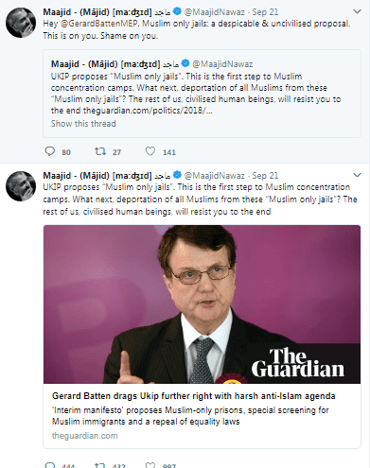Open the second tweet's options chevron menu
The image size is (370, 468).
click(x=357, y=175)
